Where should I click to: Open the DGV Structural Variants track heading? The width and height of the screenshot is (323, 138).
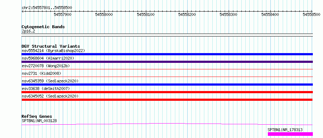tap(51, 46)
